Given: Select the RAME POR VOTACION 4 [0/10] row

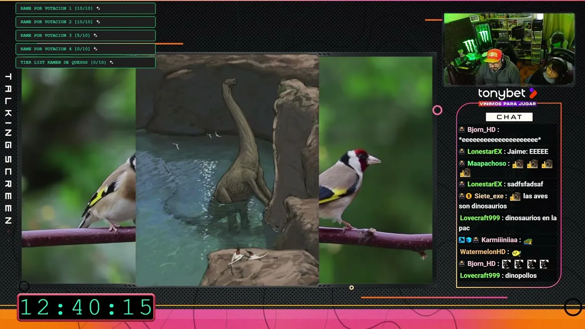Looking at the screenshot, I should tap(85, 49).
